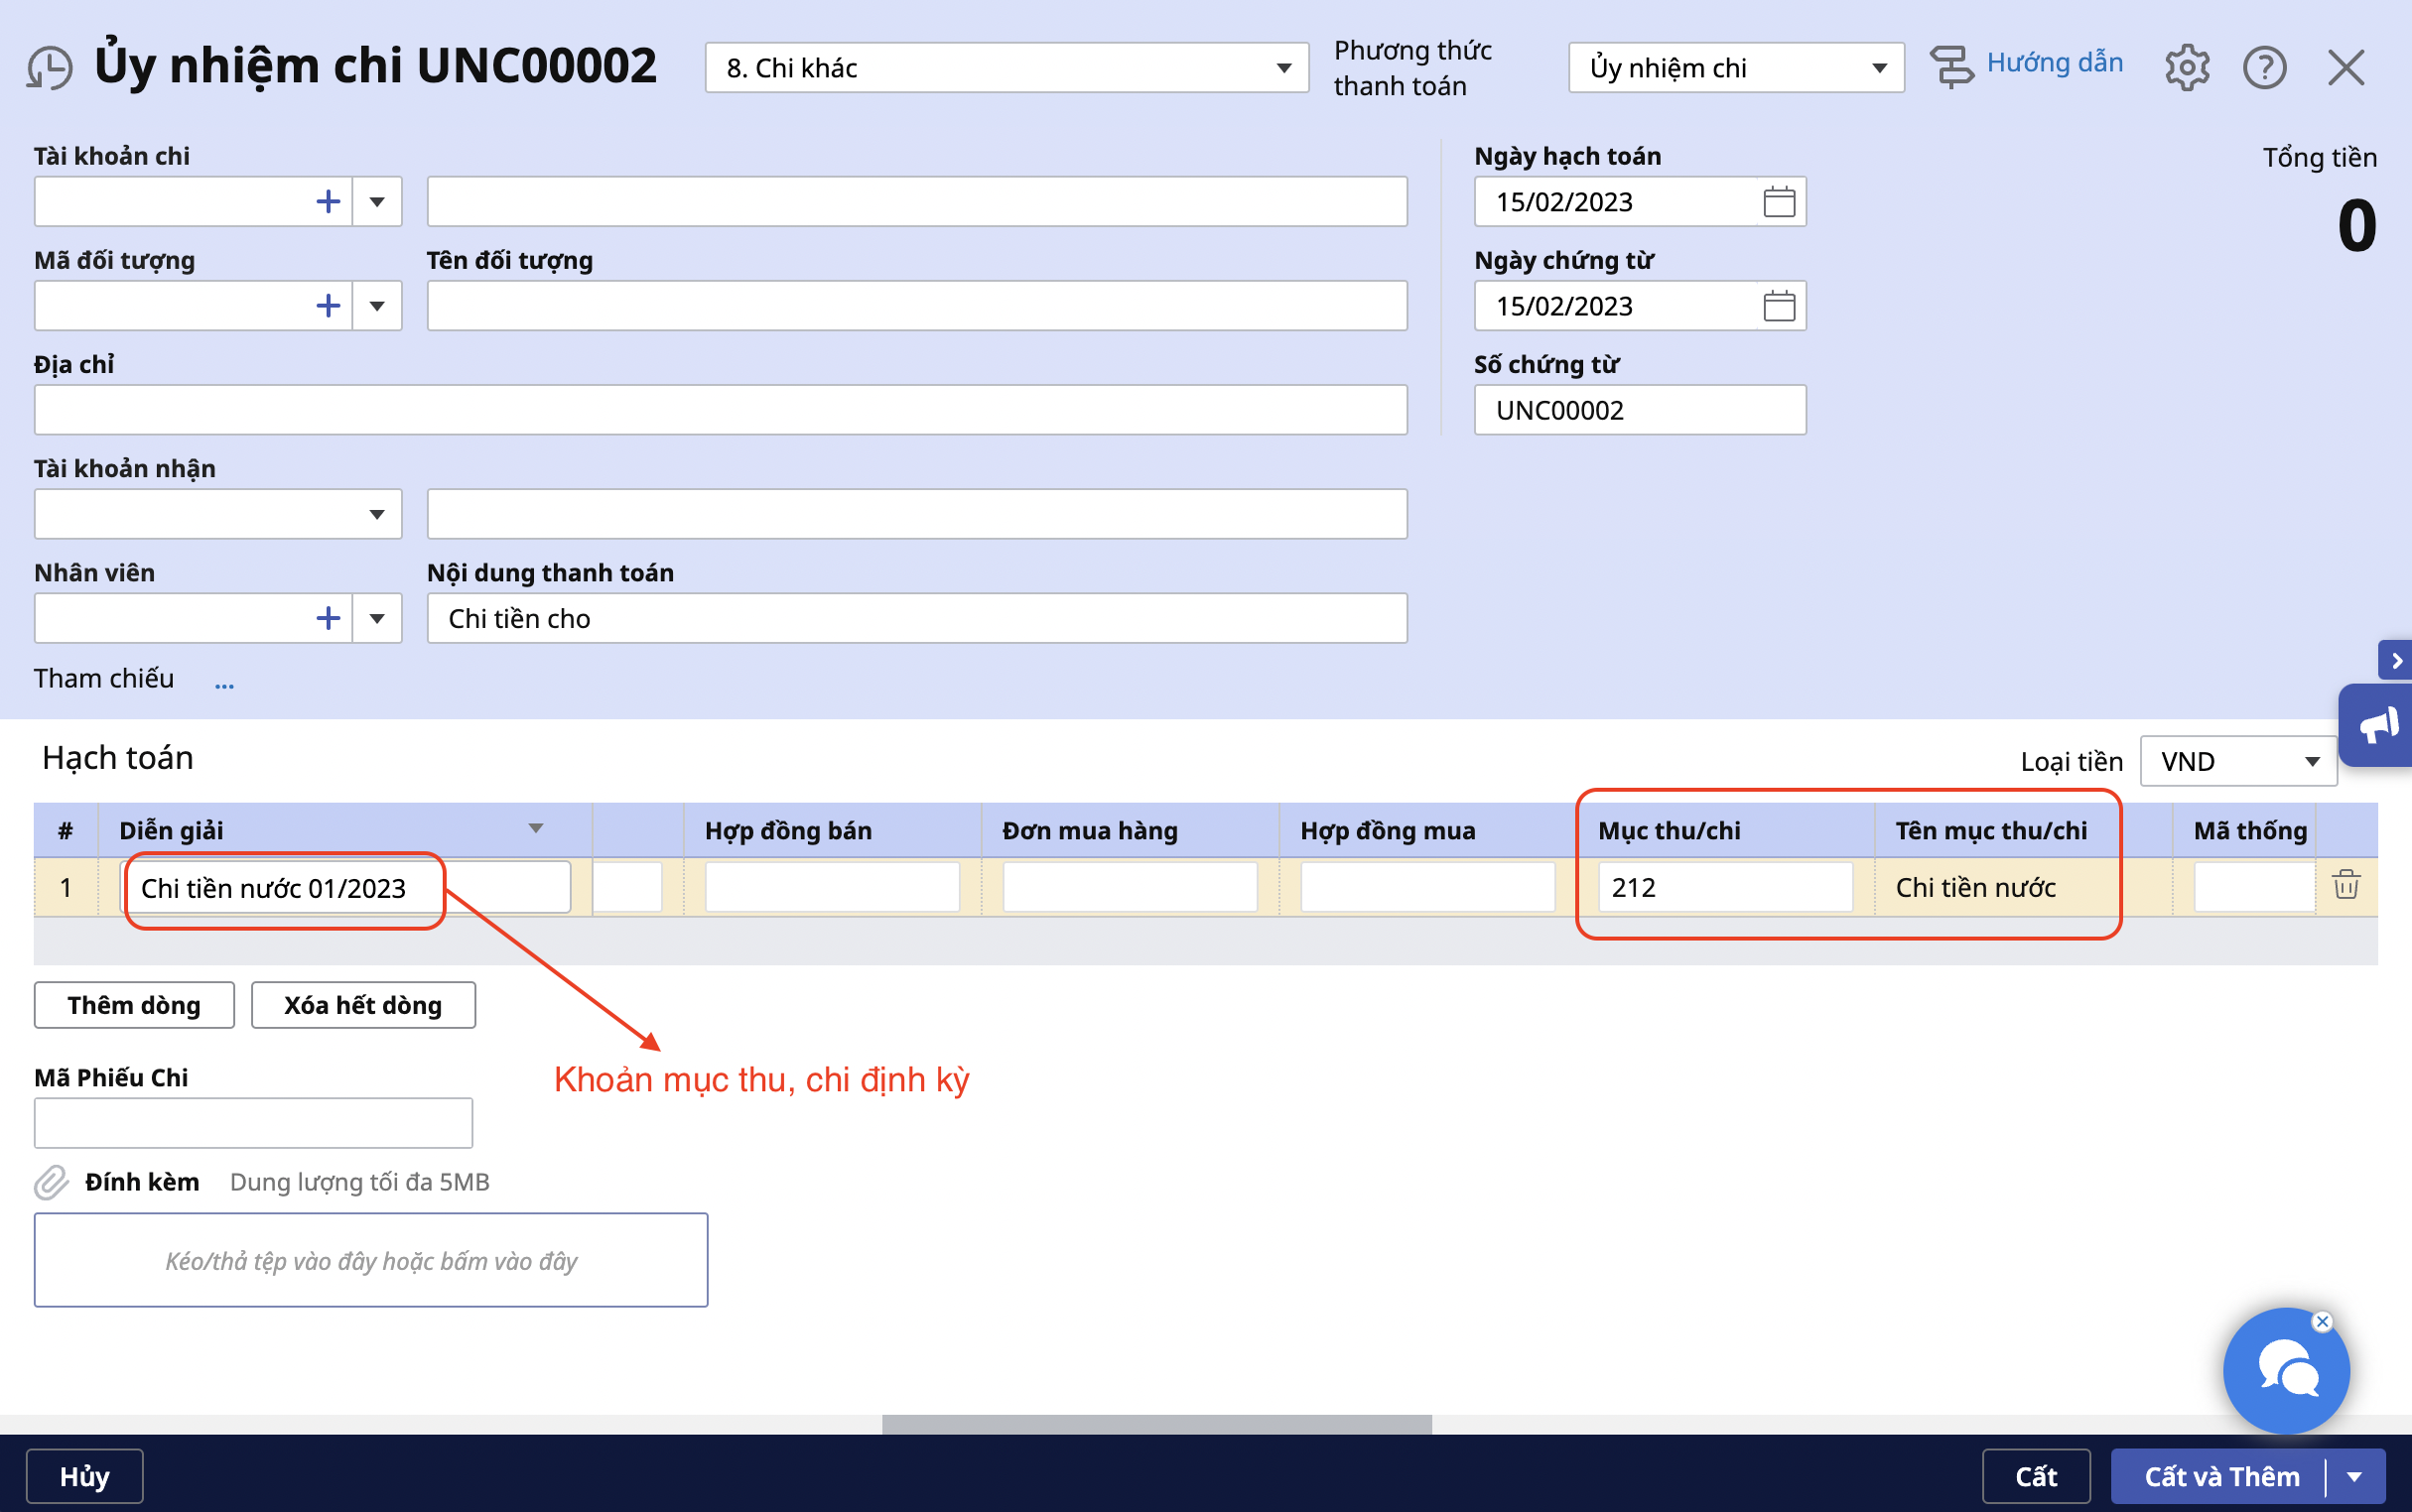Click the Tài khoản chi name field

[916, 202]
